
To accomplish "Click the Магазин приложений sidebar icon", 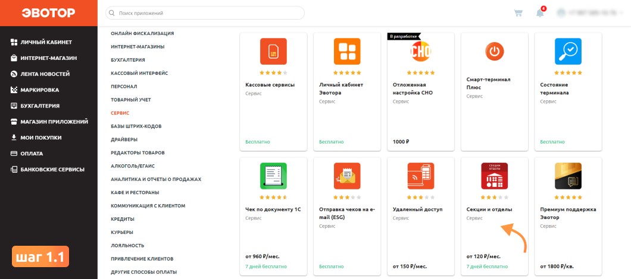I will point(14,122).
